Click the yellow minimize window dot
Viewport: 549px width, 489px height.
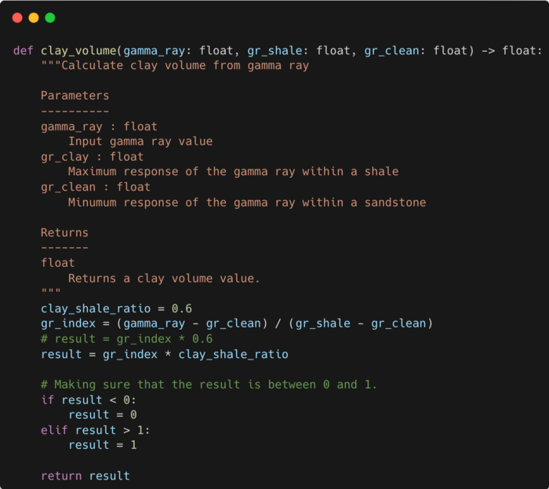point(34,17)
